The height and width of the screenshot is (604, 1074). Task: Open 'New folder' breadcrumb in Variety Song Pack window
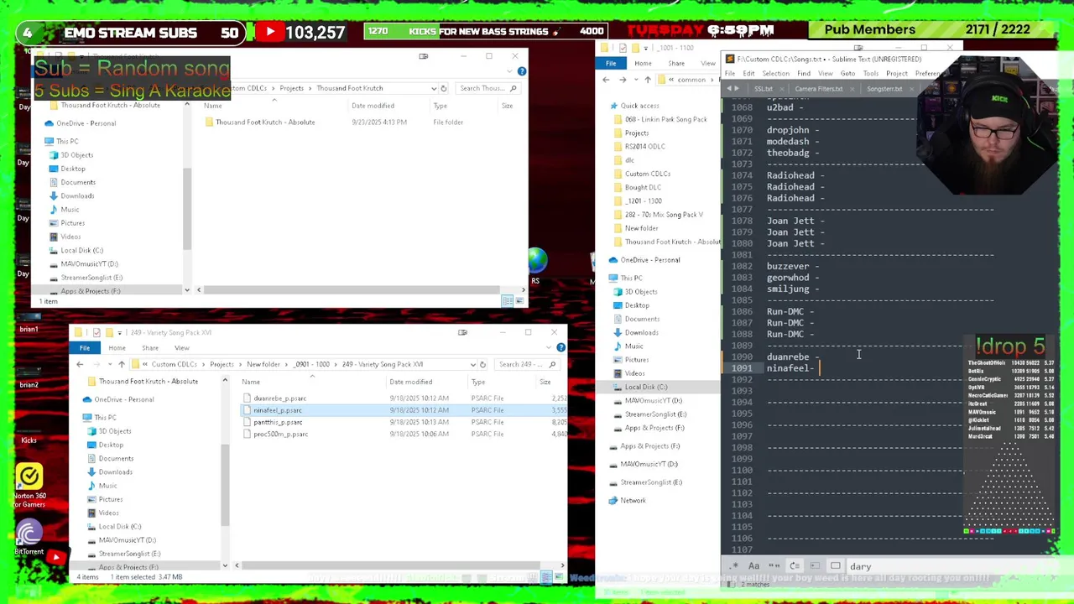263,364
